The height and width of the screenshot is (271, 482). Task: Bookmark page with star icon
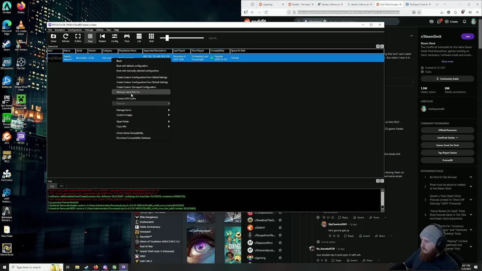(x=419, y=12)
